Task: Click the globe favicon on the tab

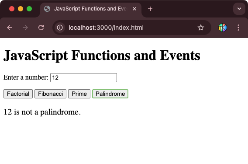Action: point(47,9)
